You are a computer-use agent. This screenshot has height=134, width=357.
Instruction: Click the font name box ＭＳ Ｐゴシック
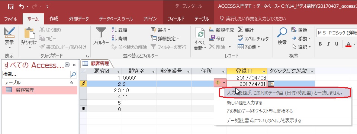coord(337,33)
